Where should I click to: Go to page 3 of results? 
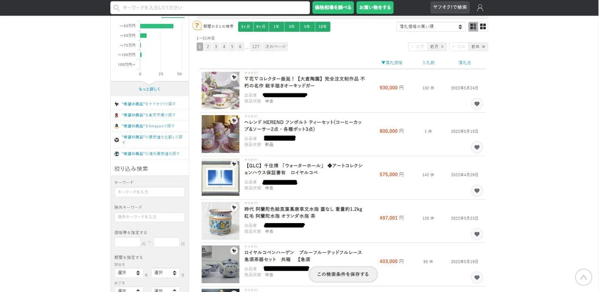pyautogui.click(x=216, y=46)
